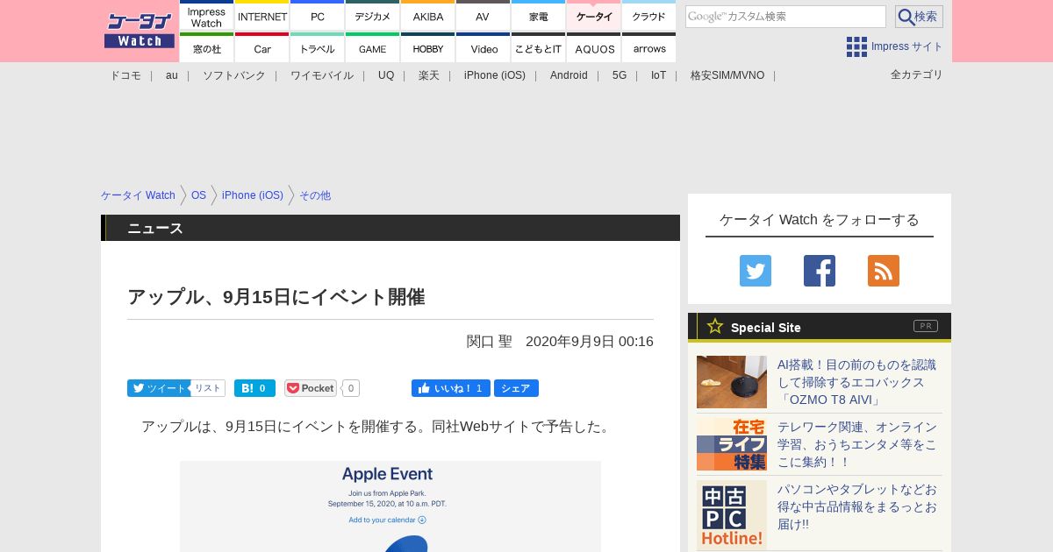Go to the 窓の杜 tab
The width and height of the screenshot is (1053, 552).
coord(207,47)
